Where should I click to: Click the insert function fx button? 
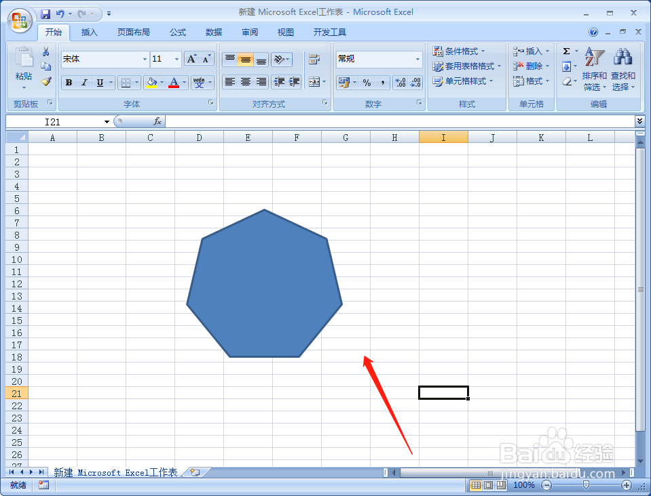(x=157, y=121)
